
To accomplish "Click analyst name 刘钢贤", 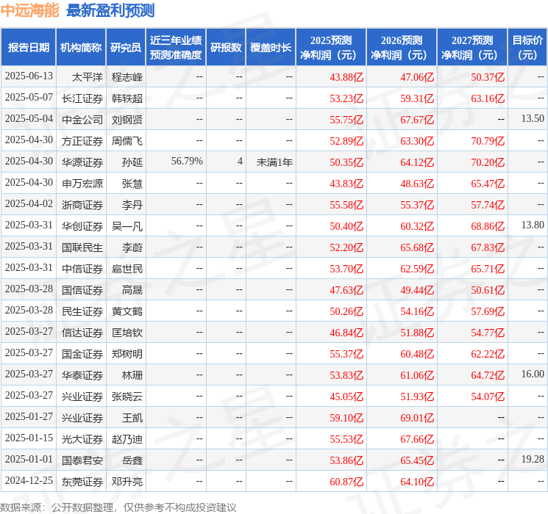I will tap(127, 120).
